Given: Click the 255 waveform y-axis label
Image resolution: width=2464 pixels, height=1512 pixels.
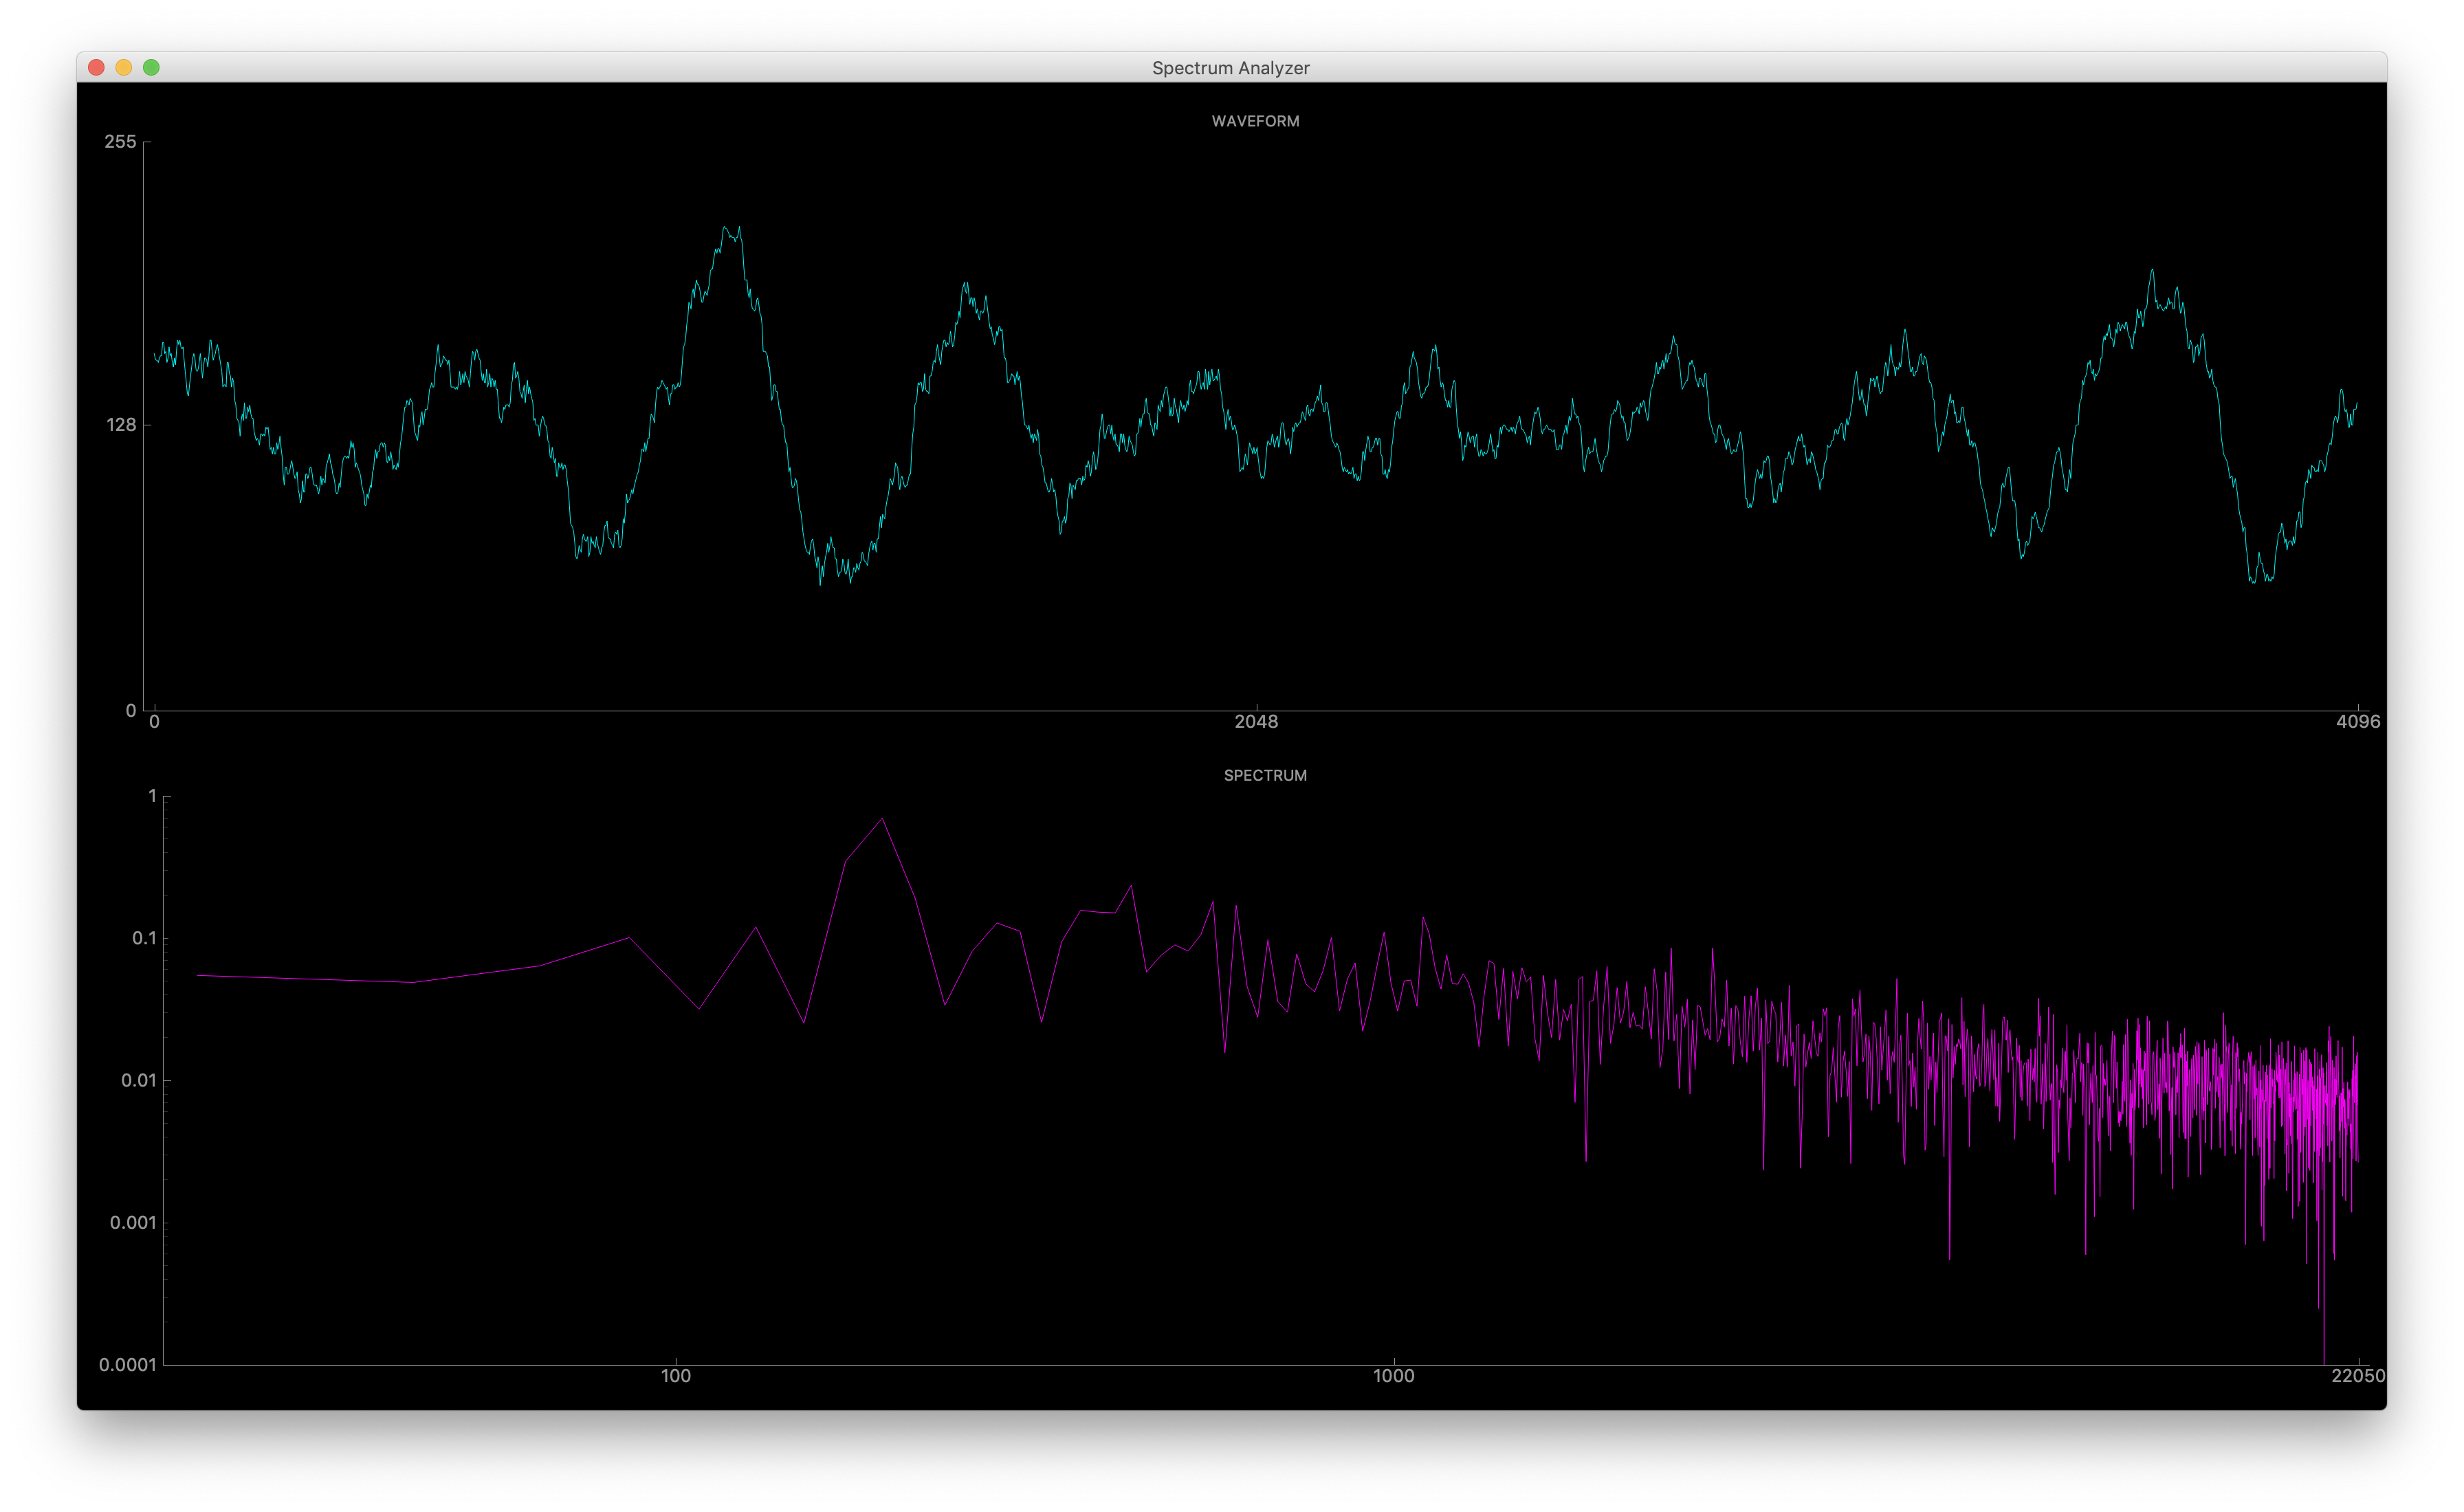Looking at the screenshot, I should click(120, 141).
